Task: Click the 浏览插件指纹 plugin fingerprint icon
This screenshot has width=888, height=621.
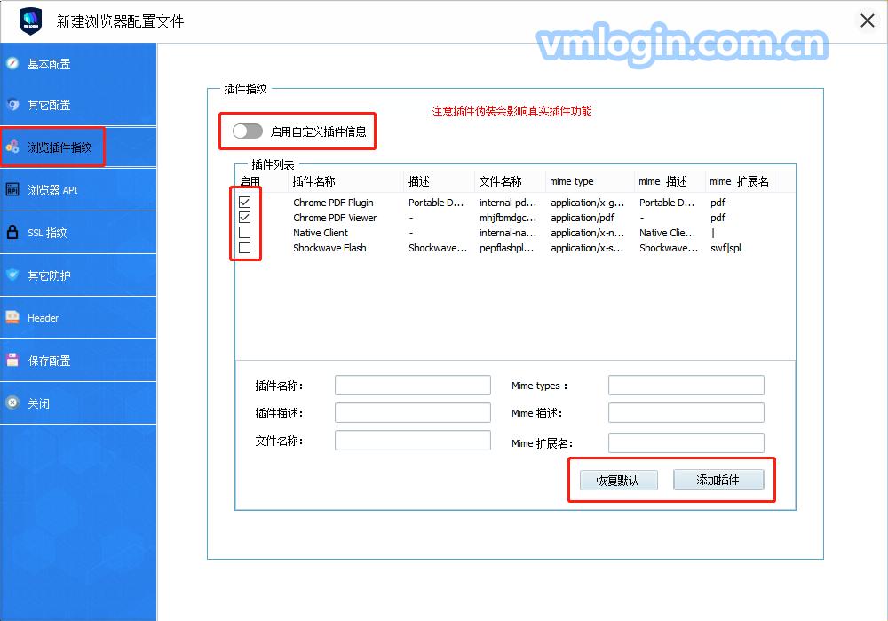Action: 14,147
